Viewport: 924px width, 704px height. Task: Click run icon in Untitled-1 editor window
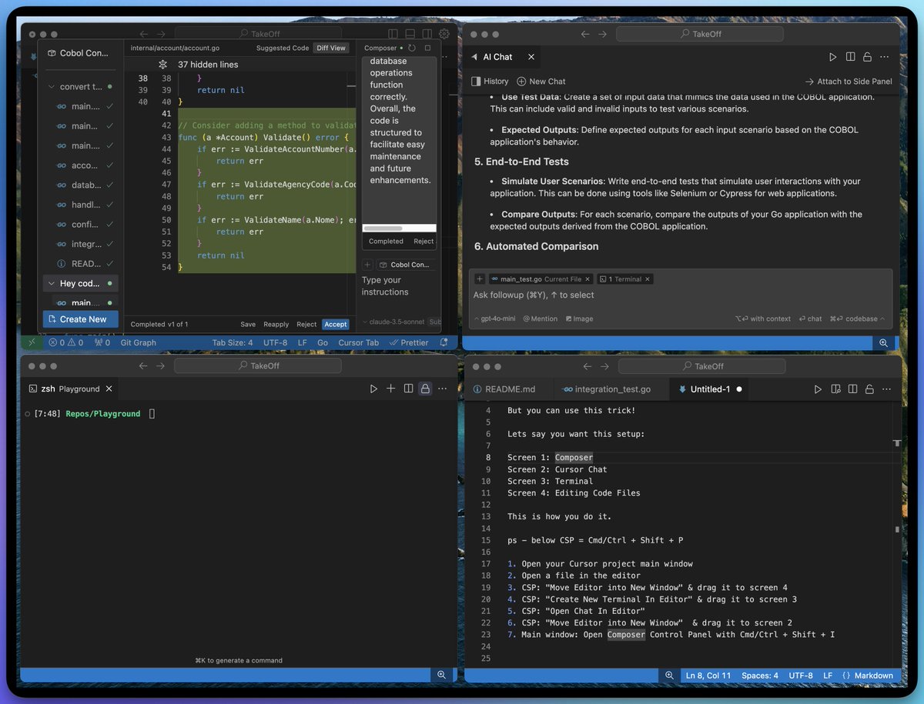pos(818,389)
